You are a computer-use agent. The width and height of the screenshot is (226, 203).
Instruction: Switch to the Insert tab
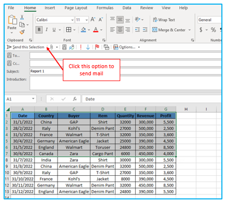[50, 8]
